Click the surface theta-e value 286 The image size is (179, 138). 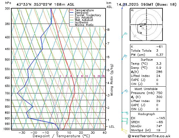point(159,72)
